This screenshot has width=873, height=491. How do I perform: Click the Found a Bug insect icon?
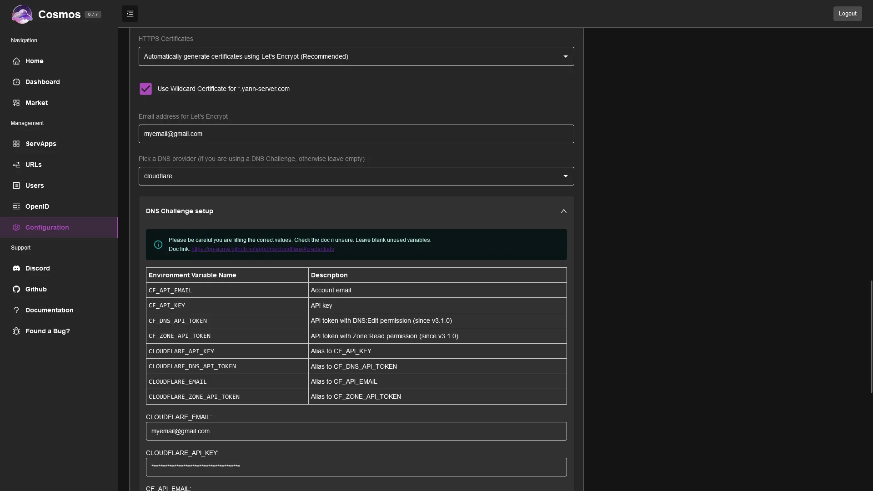tap(16, 331)
